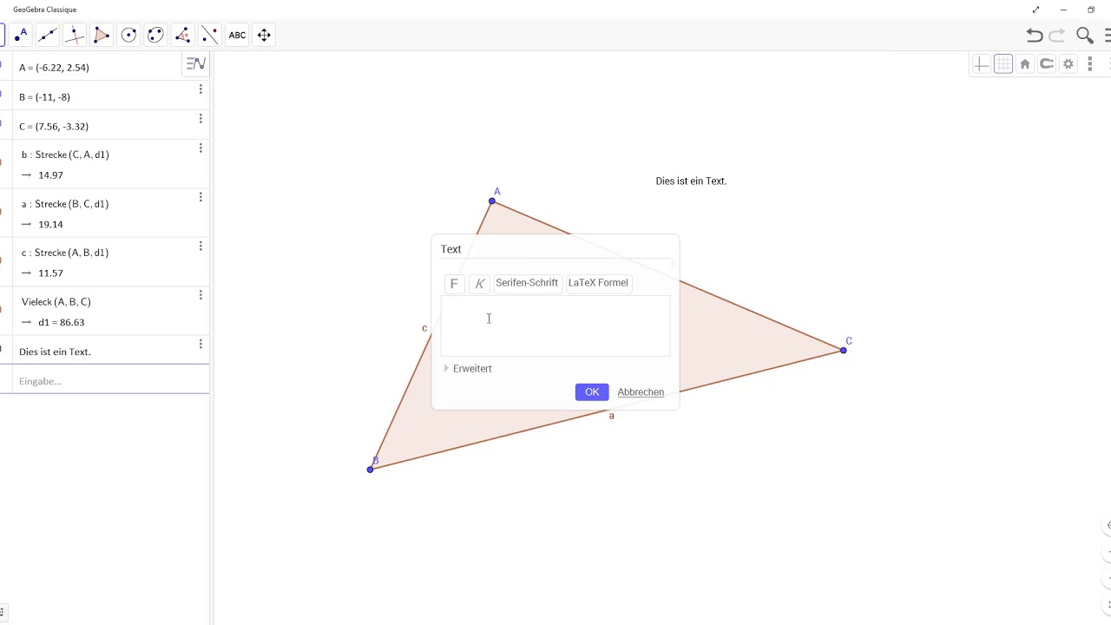1111x625 pixels.
Task: Expand the Erweitert section
Action: (468, 369)
